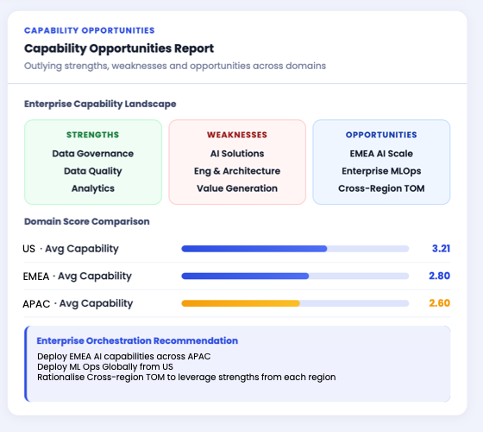Click the WEAKNESSES card header
This screenshot has height=432, width=483.
(x=237, y=135)
